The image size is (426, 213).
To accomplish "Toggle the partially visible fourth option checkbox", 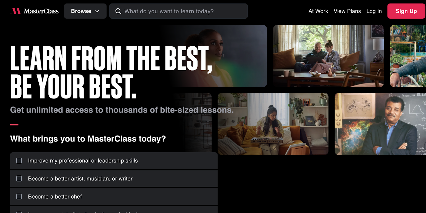I will [19, 212].
